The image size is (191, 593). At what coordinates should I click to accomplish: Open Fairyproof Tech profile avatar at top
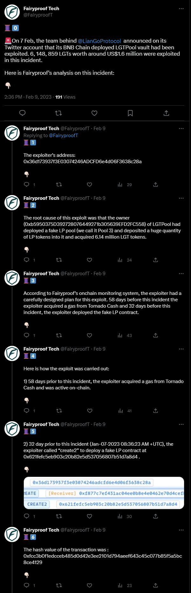point(12,12)
